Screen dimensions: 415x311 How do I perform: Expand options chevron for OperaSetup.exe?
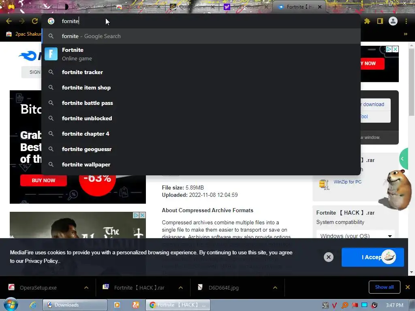(86, 288)
